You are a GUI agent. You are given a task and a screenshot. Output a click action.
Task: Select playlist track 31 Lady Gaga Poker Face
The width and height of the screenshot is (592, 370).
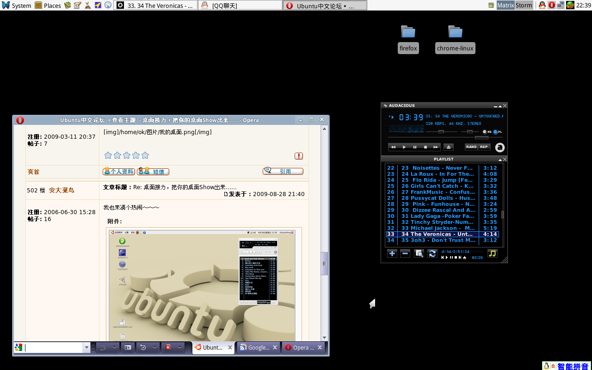tap(443, 216)
